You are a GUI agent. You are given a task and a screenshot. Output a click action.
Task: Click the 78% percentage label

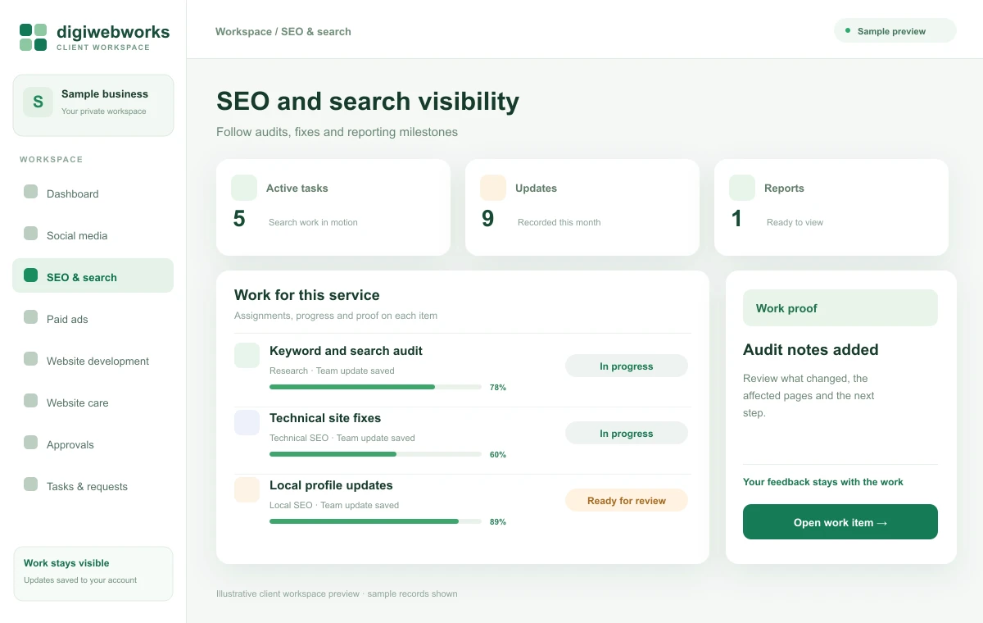tap(498, 387)
